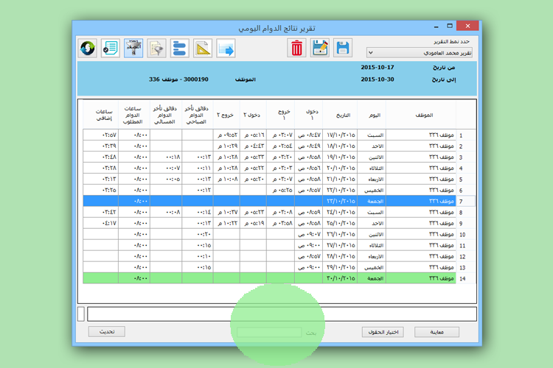
Task: Click the blue horizontal bars icon
Action: [179, 48]
